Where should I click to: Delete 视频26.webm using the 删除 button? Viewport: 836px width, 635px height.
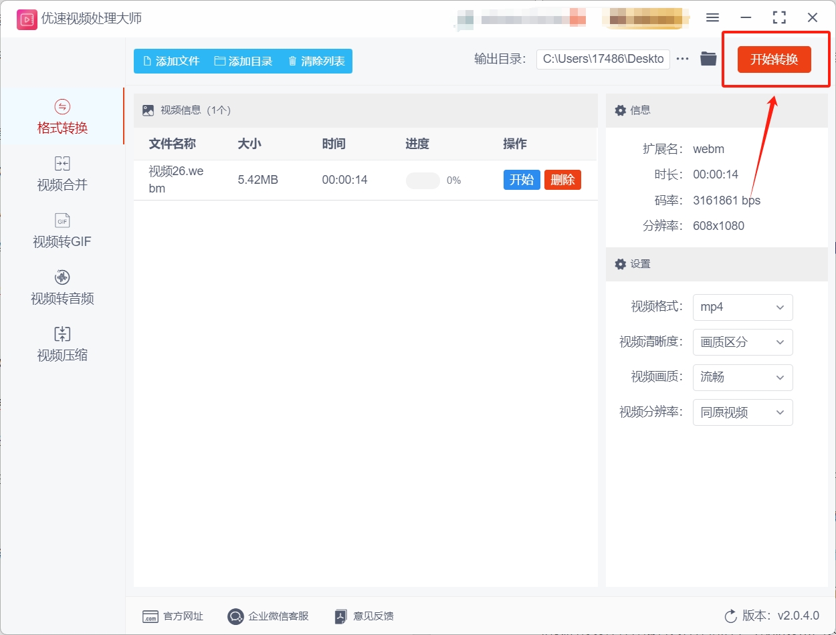562,179
